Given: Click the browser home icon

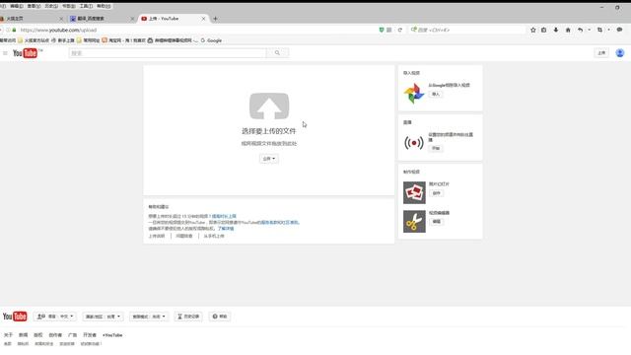Looking at the screenshot, I should [568, 30].
